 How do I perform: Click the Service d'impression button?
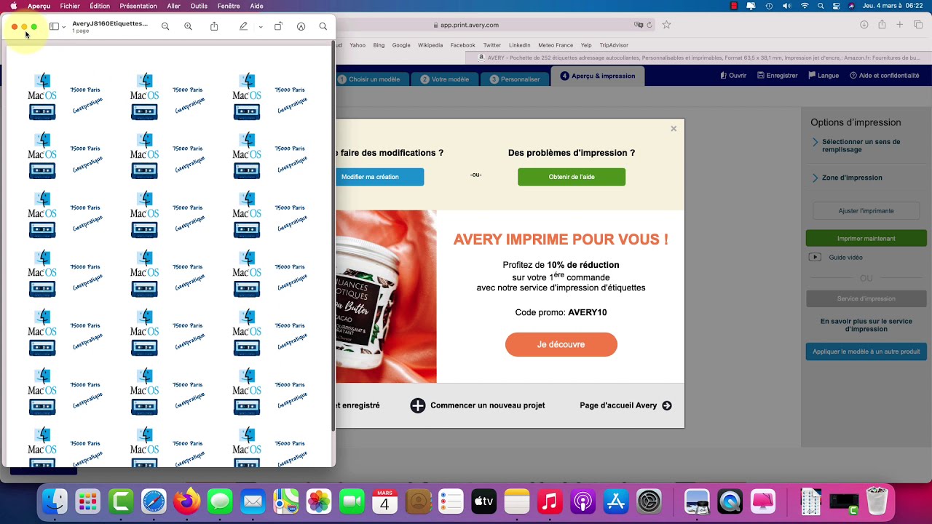coord(866,298)
